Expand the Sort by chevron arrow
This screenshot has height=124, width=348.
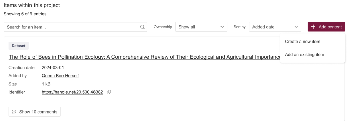[296, 27]
